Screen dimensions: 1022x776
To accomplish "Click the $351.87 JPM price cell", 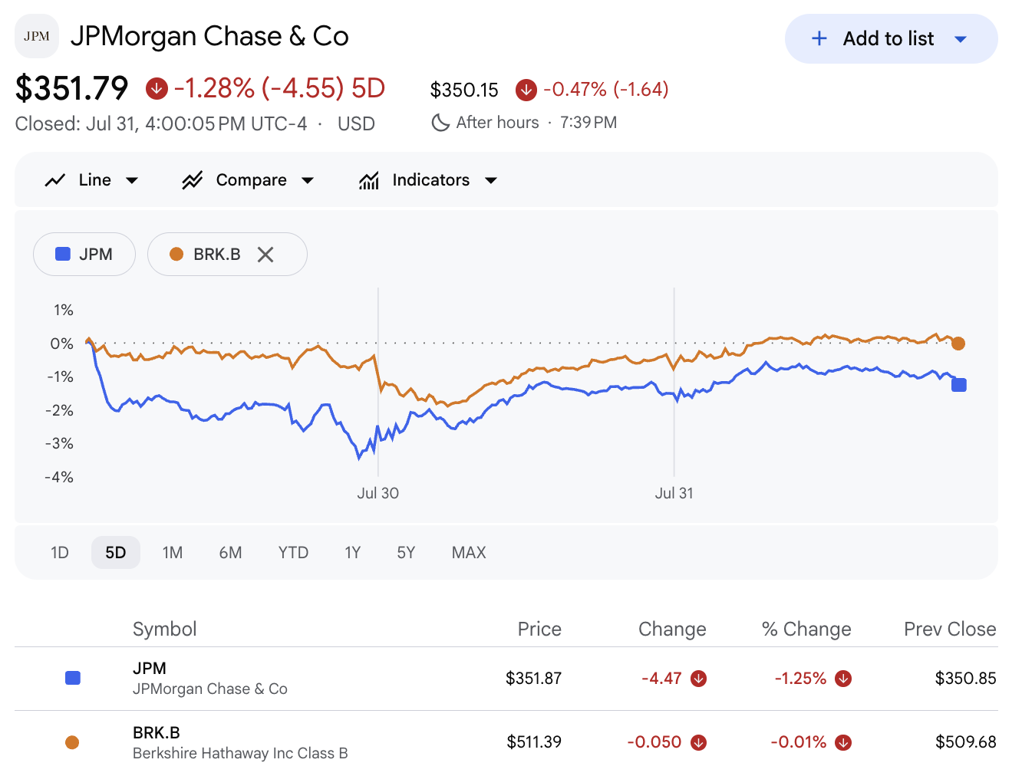I will tap(534, 679).
